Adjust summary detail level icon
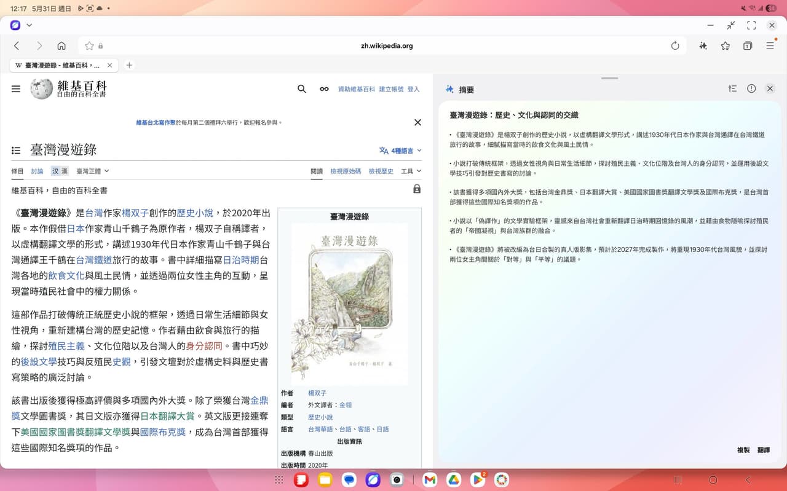 tap(732, 88)
